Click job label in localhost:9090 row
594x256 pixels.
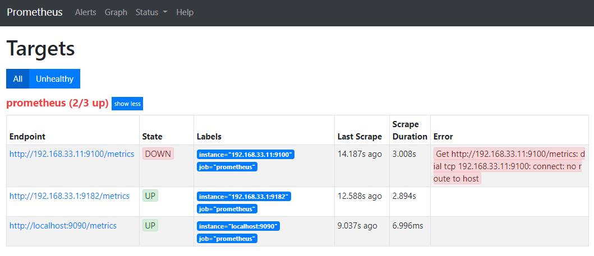click(x=227, y=239)
